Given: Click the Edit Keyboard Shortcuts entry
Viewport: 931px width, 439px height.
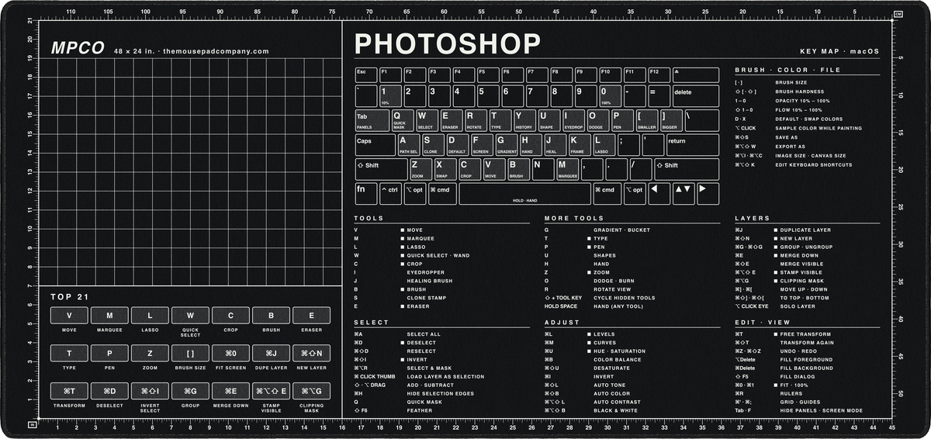Looking at the screenshot, I should tap(814, 164).
